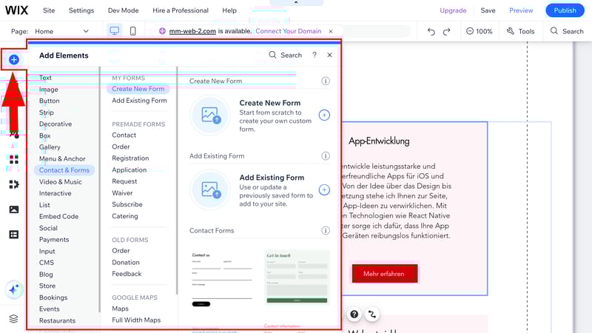Screen dimensions: 592x333
Task: Open the Add Apps grid icon
Action: (14, 159)
